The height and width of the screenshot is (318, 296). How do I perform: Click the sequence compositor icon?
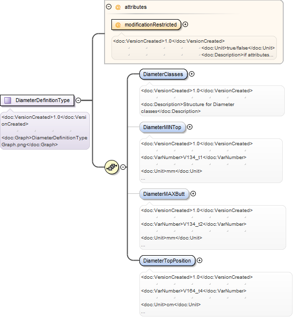[111, 167]
